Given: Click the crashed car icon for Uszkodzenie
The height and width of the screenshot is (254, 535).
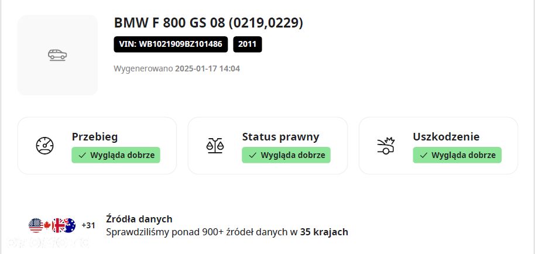Looking at the screenshot, I should (386, 146).
